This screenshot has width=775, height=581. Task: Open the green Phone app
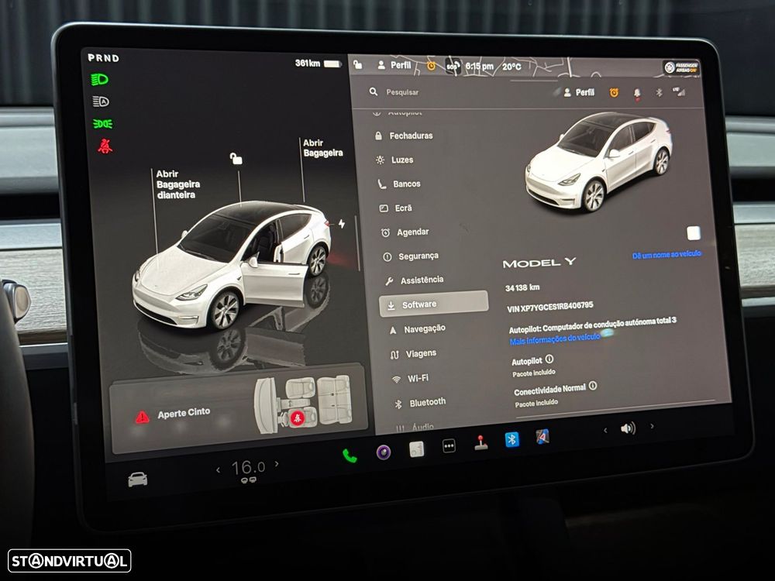[x=350, y=456]
